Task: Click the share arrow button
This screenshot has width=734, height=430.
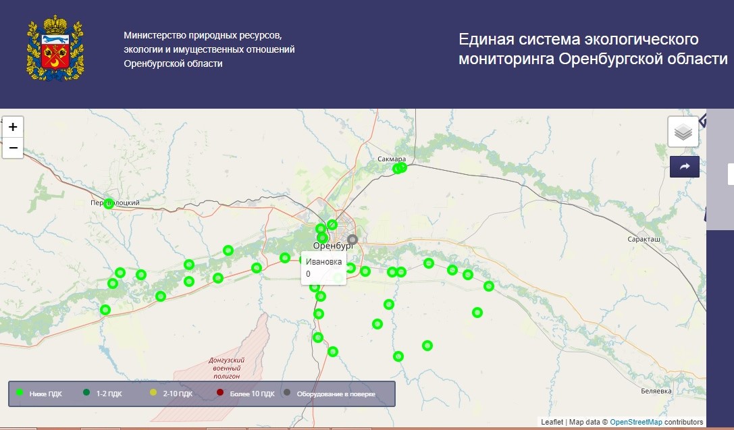Action: click(684, 167)
